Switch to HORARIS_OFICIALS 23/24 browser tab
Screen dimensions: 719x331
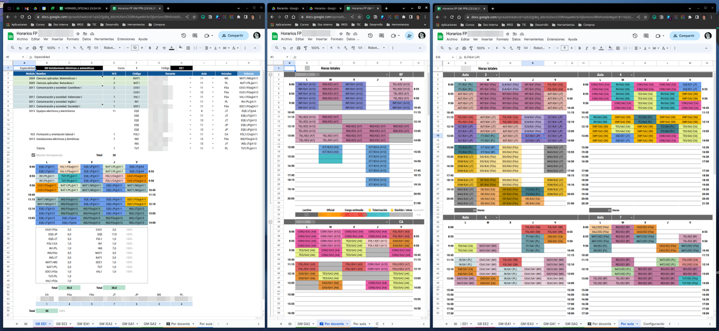tap(83, 8)
